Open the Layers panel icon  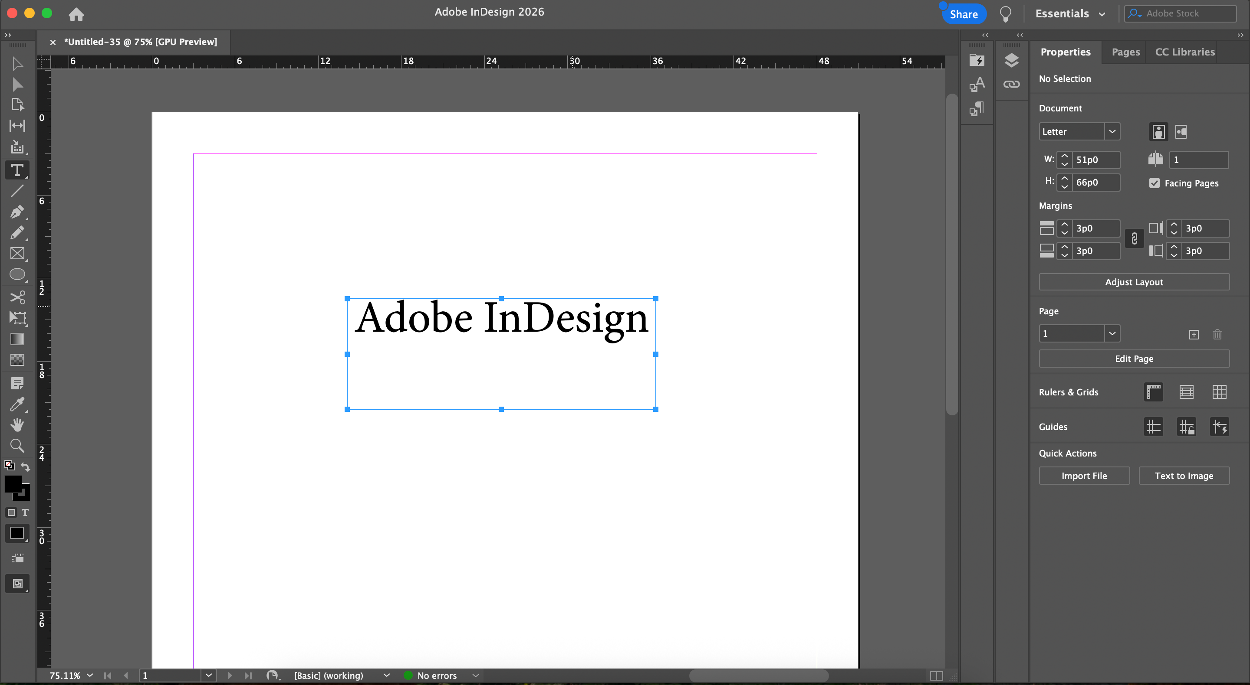(x=1011, y=61)
